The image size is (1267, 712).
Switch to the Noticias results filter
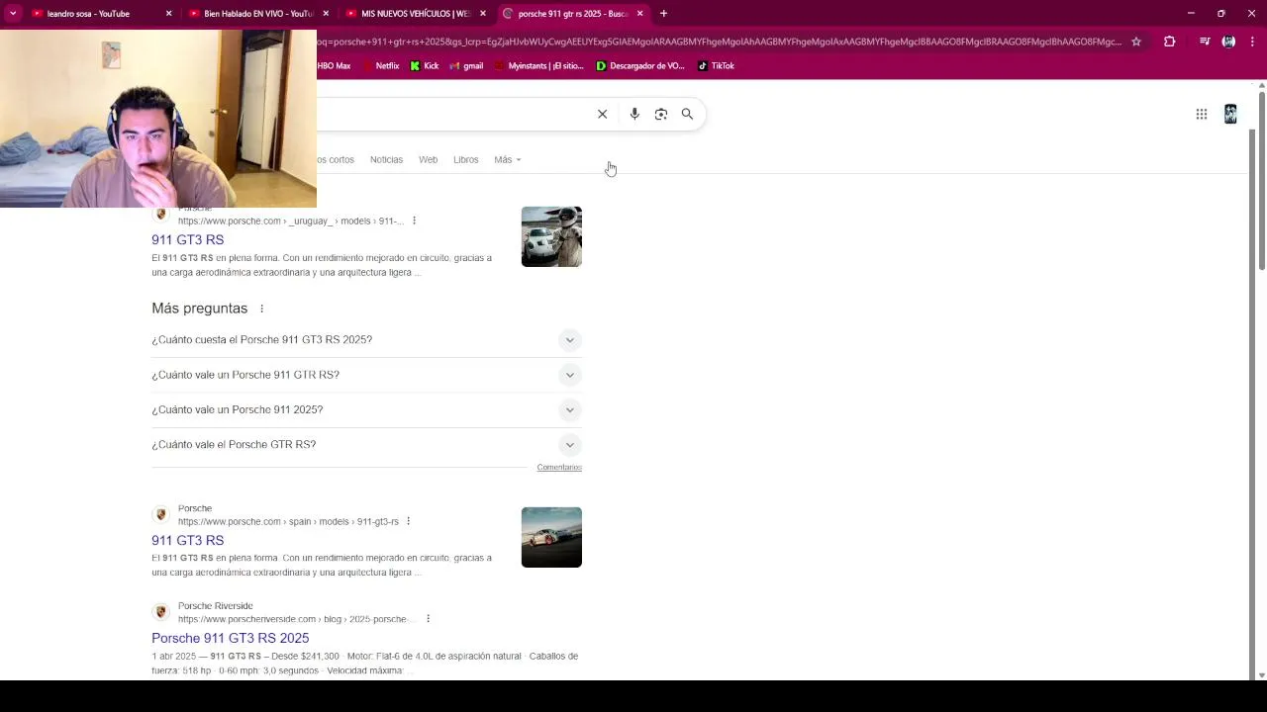pyautogui.click(x=386, y=159)
